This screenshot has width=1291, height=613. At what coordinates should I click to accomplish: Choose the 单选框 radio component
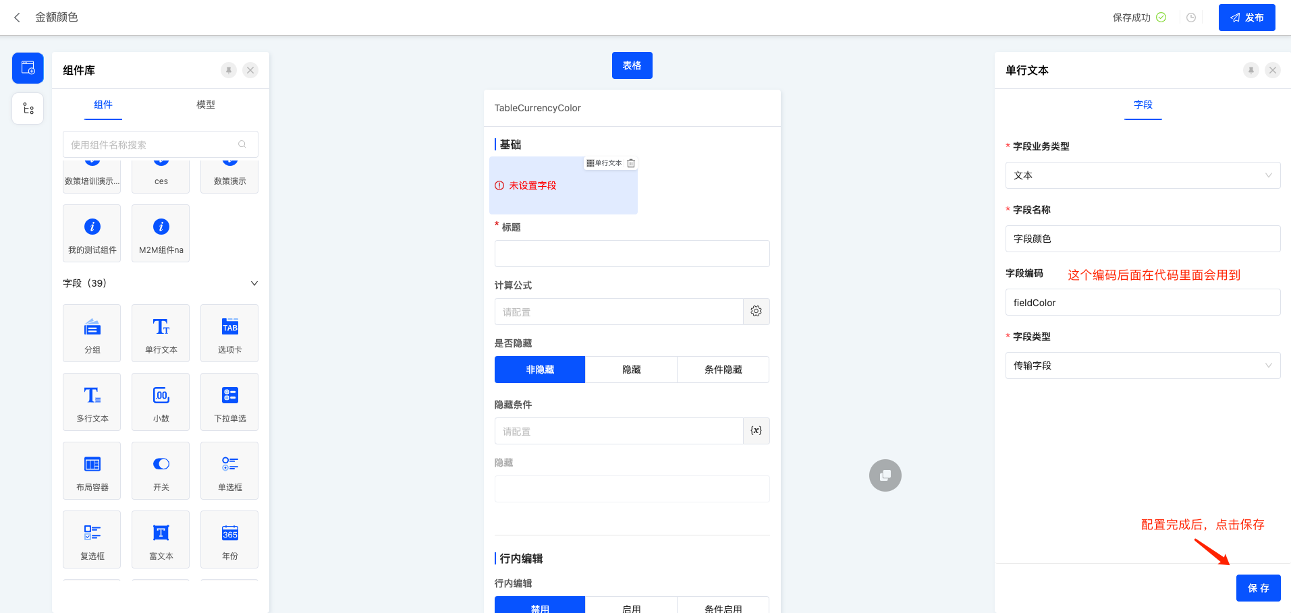pos(229,471)
